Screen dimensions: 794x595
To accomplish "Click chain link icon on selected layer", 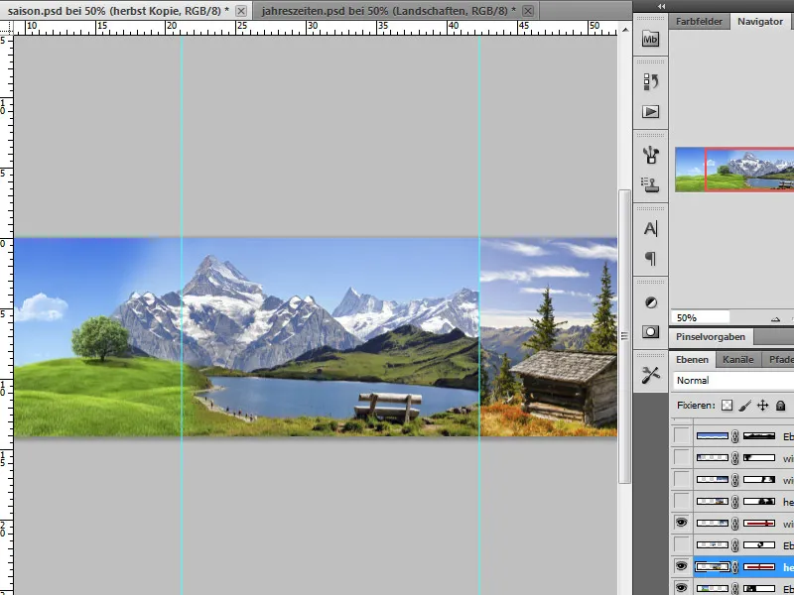I will point(735,567).
